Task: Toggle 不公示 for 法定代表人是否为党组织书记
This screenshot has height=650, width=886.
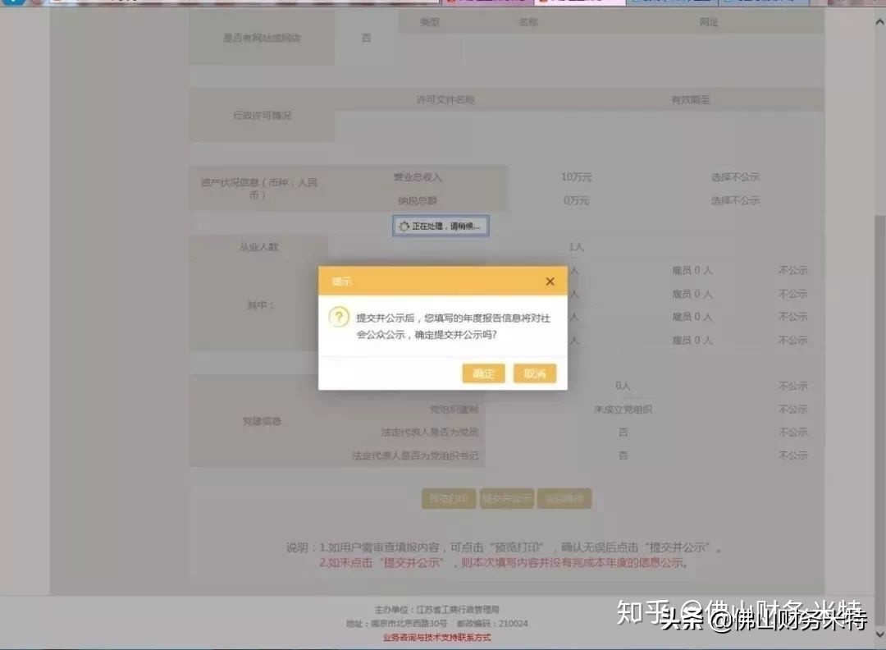Action: point(792,454)
